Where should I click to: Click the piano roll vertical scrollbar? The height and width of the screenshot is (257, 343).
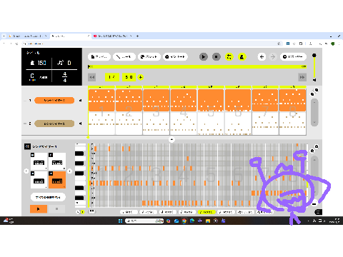[x=314, y=176]
